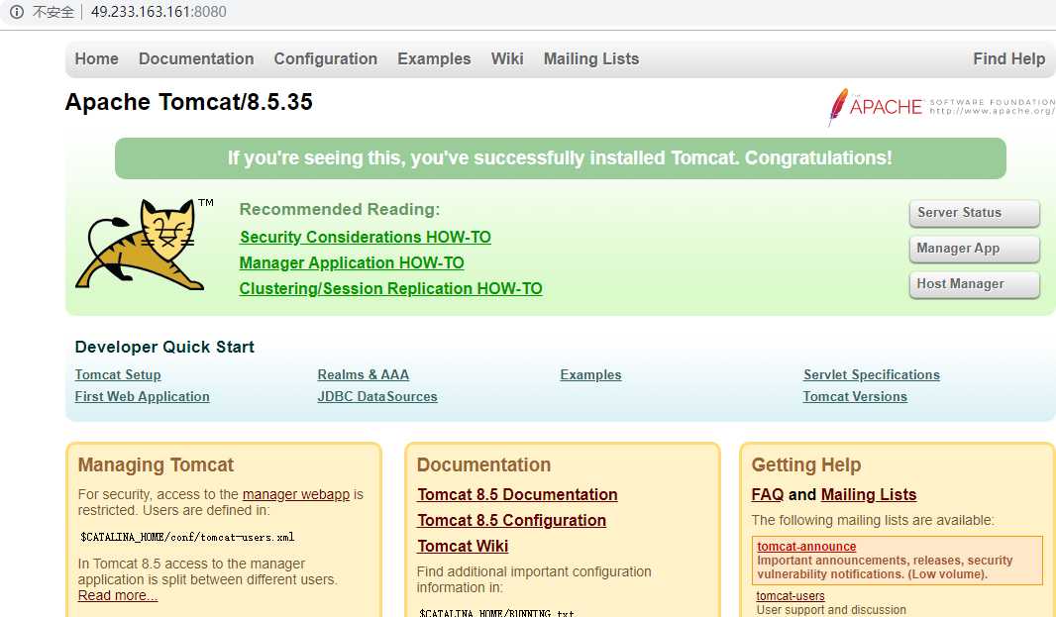Click the congratulations banner text
Image resolution: width=1056 pixels, height=617 pixels.
[x=560, y=158]
